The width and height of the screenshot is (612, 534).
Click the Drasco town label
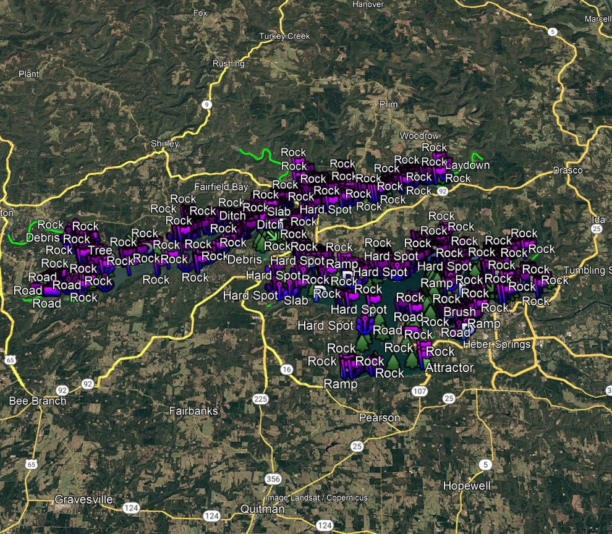pyautogui.click(x=567, y=170)
